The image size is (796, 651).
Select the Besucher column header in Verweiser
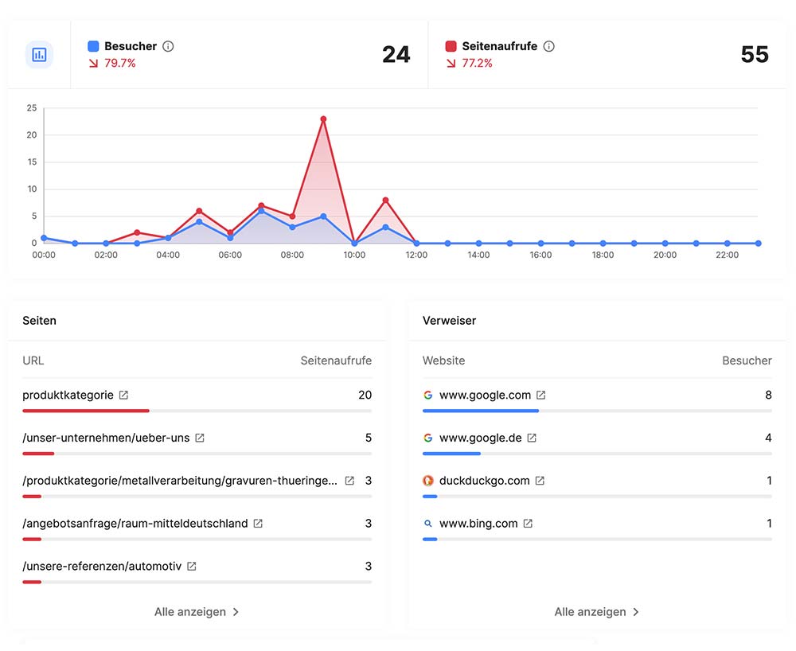747,361
